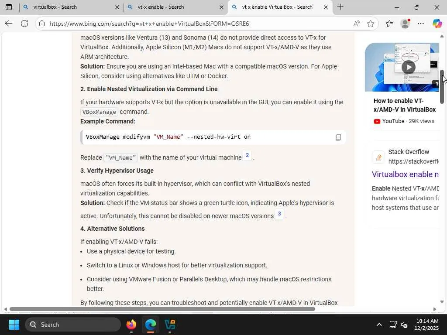The width and height of the screenshot is (447, 335).
Task: Click the scroll up arrow
Action: (x=442, y=36)
